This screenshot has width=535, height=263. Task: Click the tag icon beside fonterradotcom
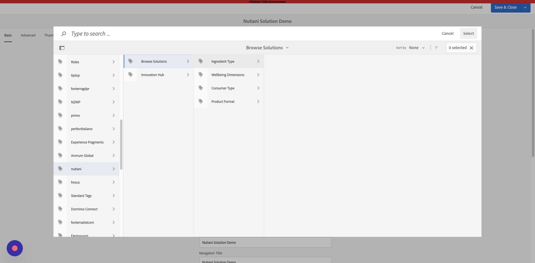pyautogui.click(x=60, y=222)
